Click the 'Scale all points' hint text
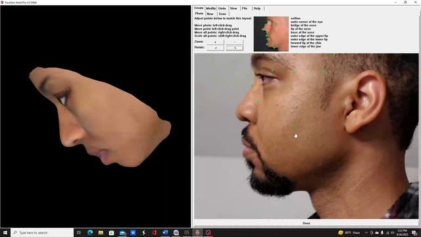421x237 pixels. [x=220, y=36]
